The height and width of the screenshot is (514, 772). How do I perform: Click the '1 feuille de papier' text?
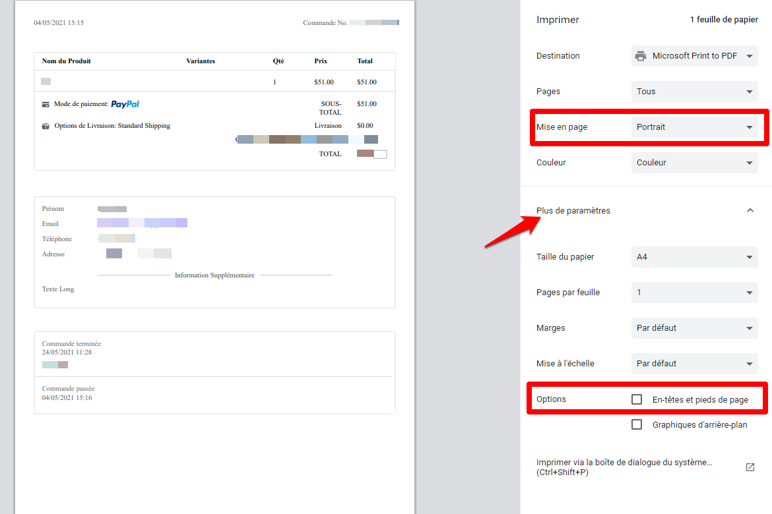point(724,20)
